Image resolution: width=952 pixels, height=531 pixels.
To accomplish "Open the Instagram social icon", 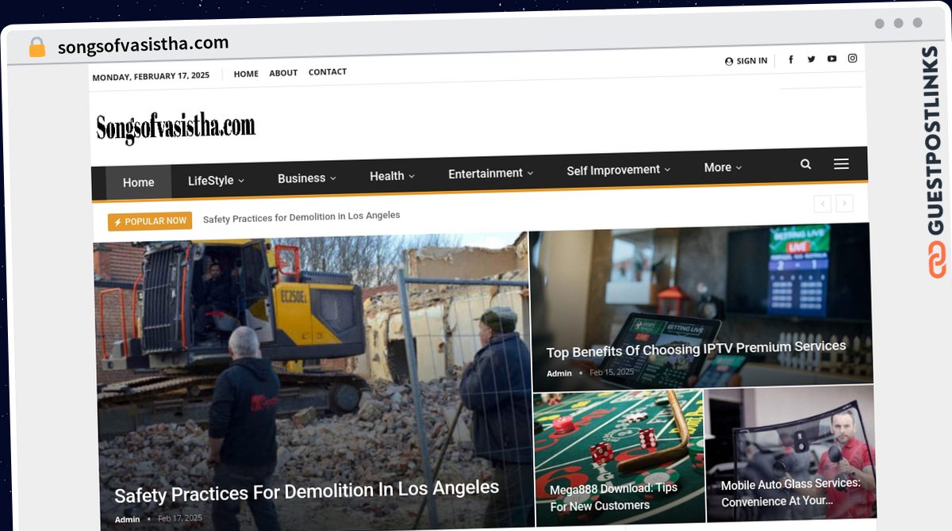I will click(x=853, y=58).
